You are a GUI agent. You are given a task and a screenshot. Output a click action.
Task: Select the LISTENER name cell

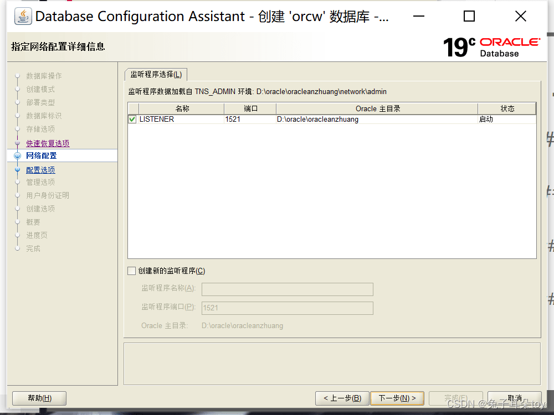[182, 120]
